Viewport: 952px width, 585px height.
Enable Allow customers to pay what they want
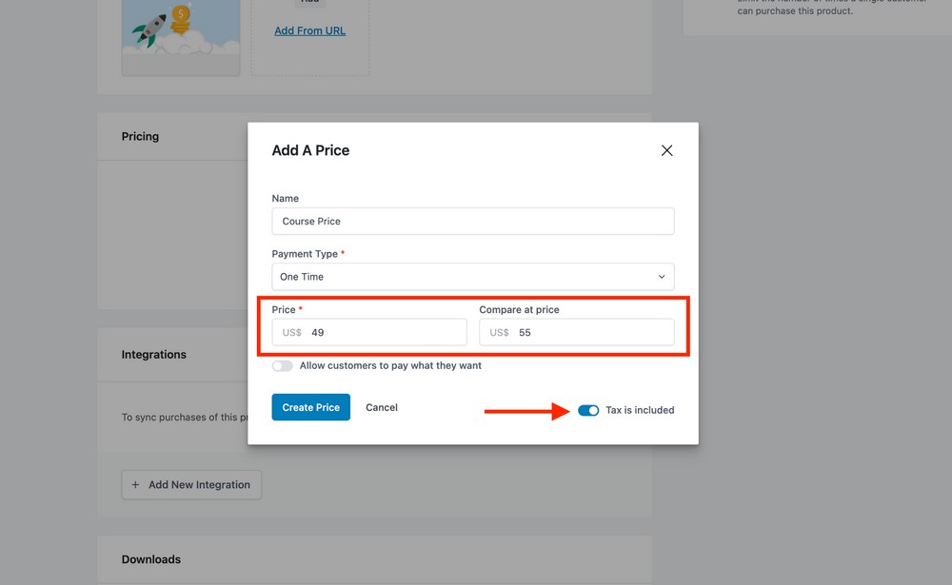coord(282,365)
